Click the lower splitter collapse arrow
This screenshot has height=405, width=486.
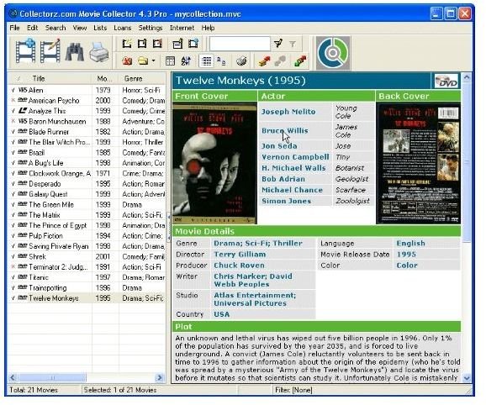168,238
